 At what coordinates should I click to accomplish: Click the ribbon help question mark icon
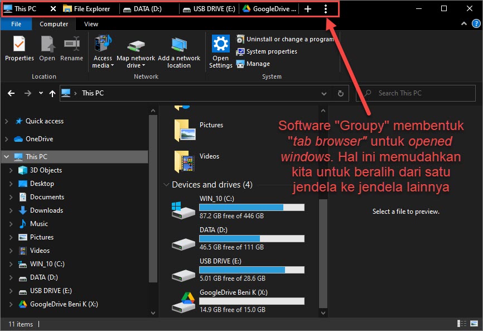pos(476,24)
